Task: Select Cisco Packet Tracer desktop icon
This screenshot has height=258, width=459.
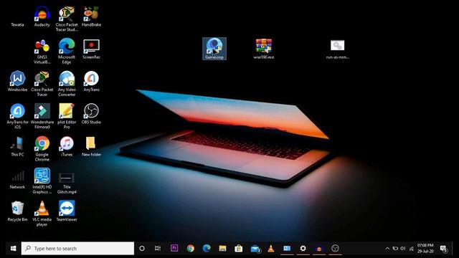Action: (x=42, y=84)
